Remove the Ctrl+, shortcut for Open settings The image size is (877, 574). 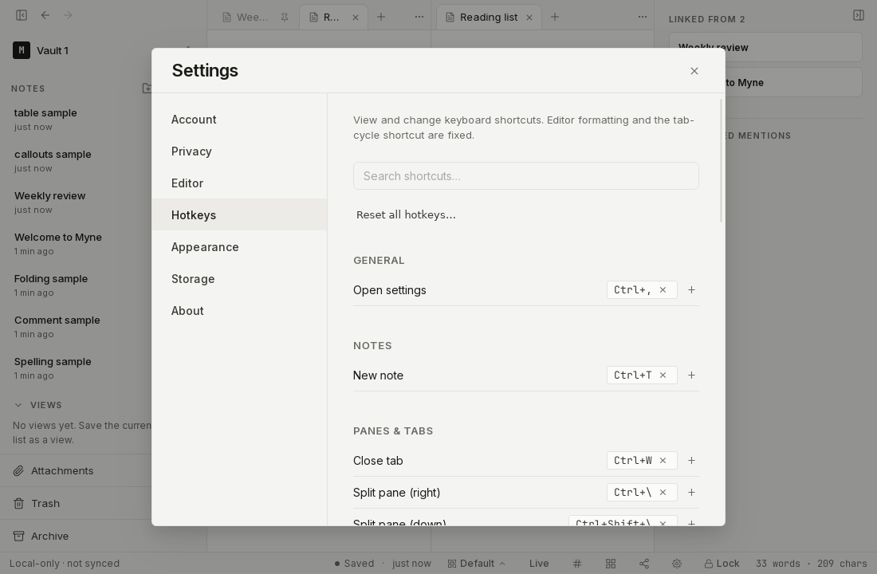point(663,290)
